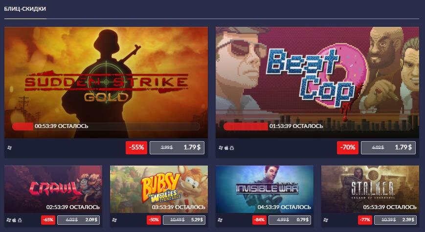Click Apple icon under Crawl
Screen dimensions: 425x232
pos(14,220)
